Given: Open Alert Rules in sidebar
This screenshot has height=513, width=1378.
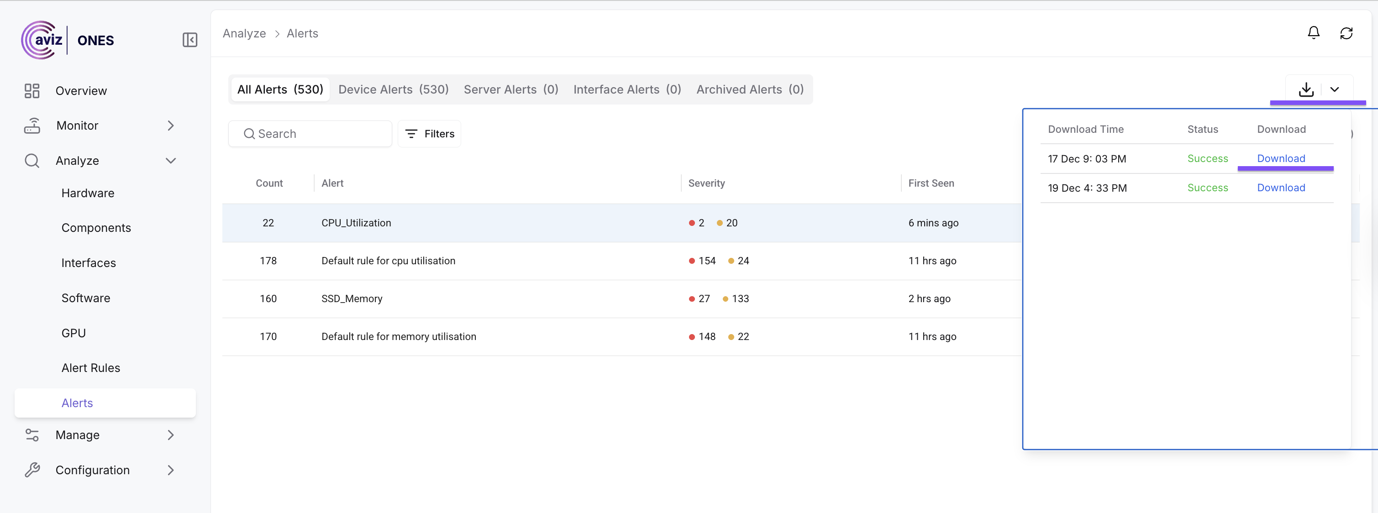Looking at the screenshot, I should (x=90, y=367).
